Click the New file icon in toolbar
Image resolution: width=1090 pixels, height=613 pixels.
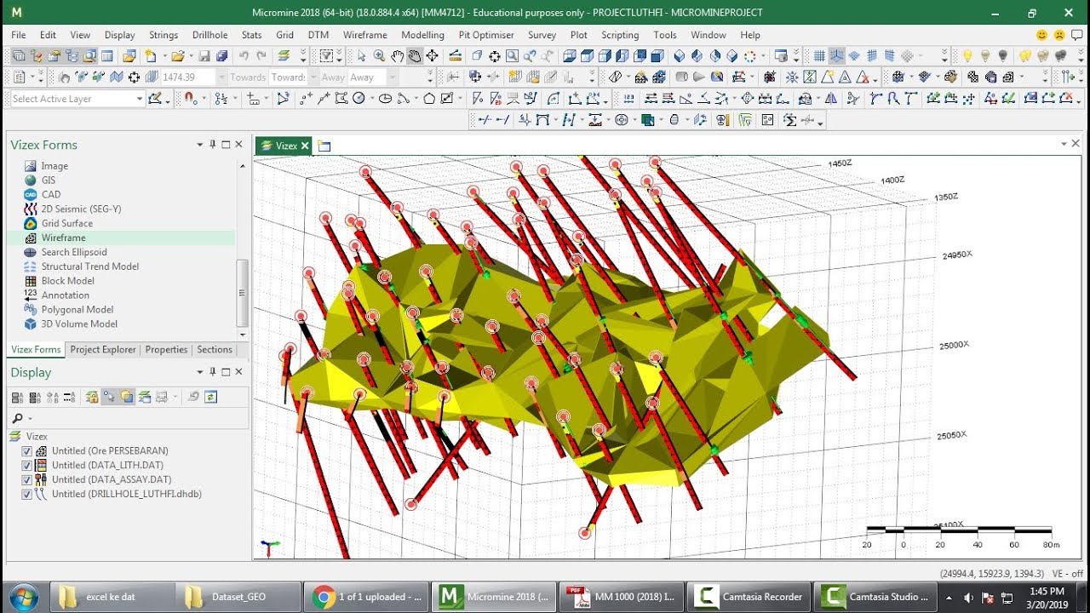pyautogui.click(x=150, y=55)
